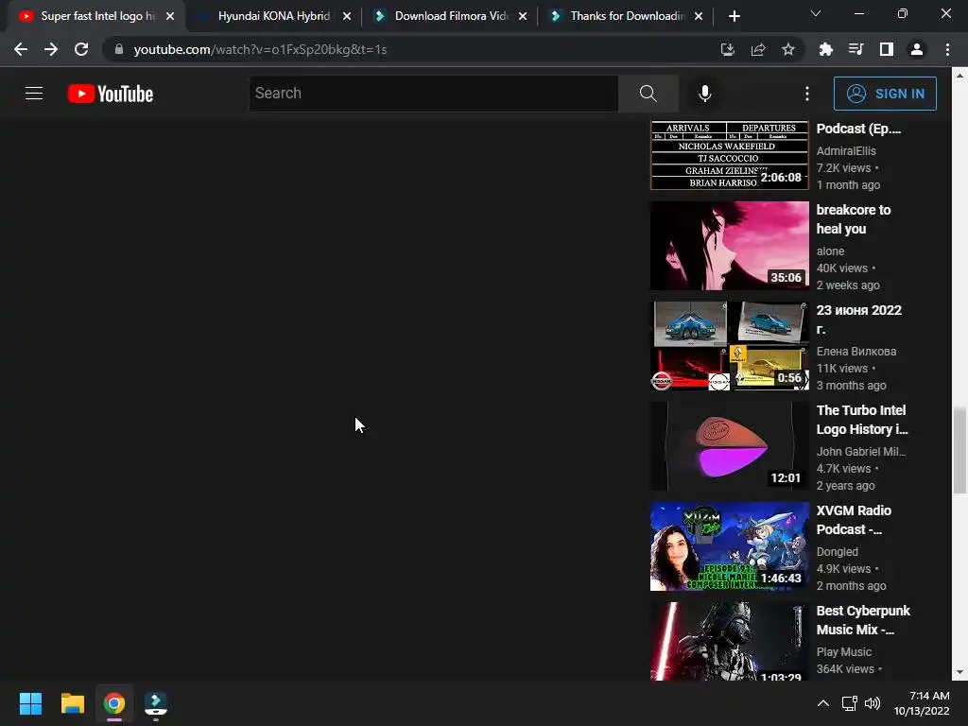Open File Explorer from the taskbar
The height and width of the screenshot is (726, 968).
[x=72, y=703]
